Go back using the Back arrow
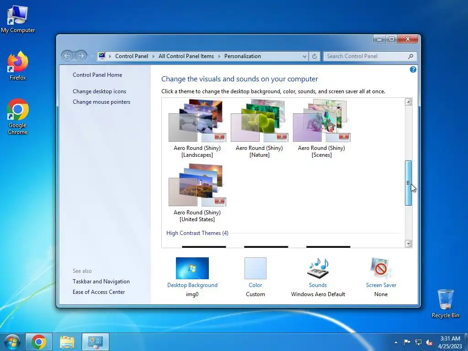The height and width of the screenshot is (351, 468). tap(68, 56)
